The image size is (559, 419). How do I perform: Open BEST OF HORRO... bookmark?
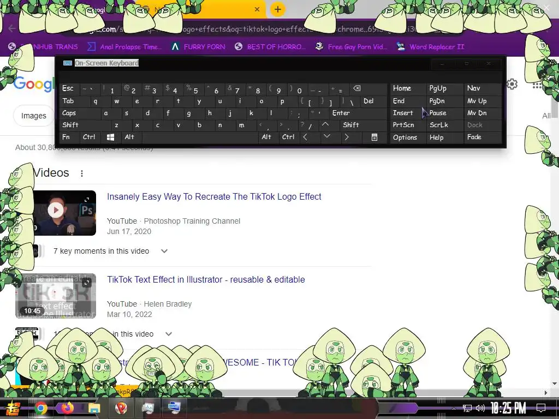(x=270, y=47)
